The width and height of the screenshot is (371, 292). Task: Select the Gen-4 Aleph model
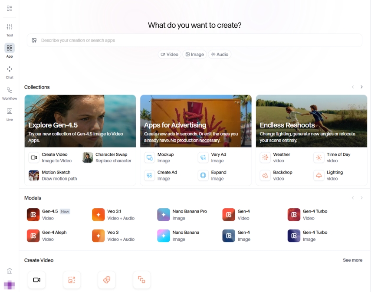47,236
